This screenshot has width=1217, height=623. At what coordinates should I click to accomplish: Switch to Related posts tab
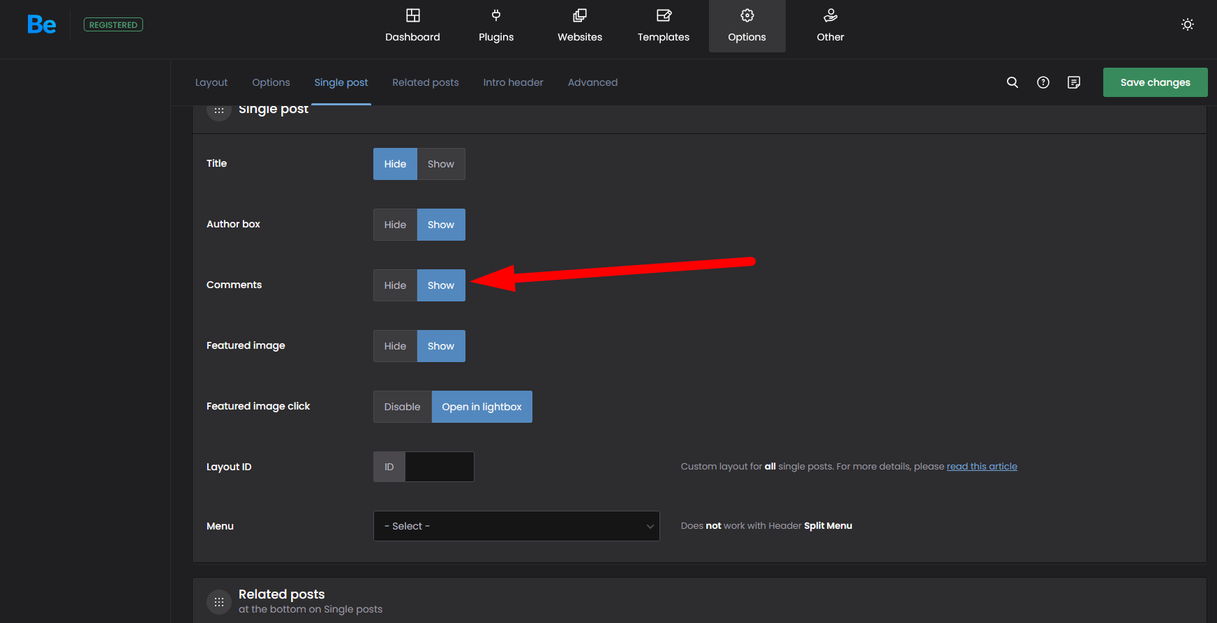[x=425, y=82]
